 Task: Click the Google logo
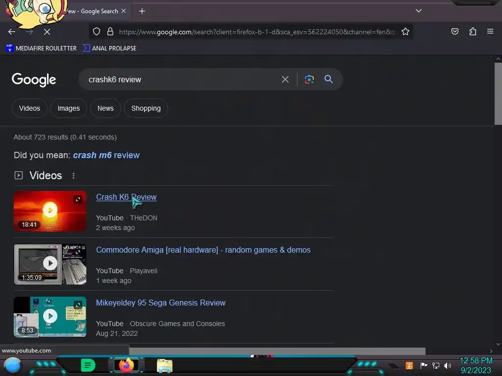[x=34, y=80]
